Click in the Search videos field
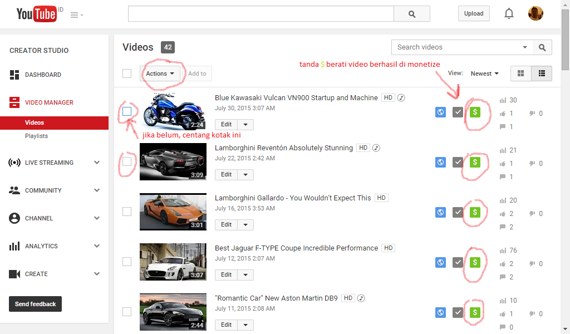570x334 pixels. pyautogui.click(x=458, y=47)
